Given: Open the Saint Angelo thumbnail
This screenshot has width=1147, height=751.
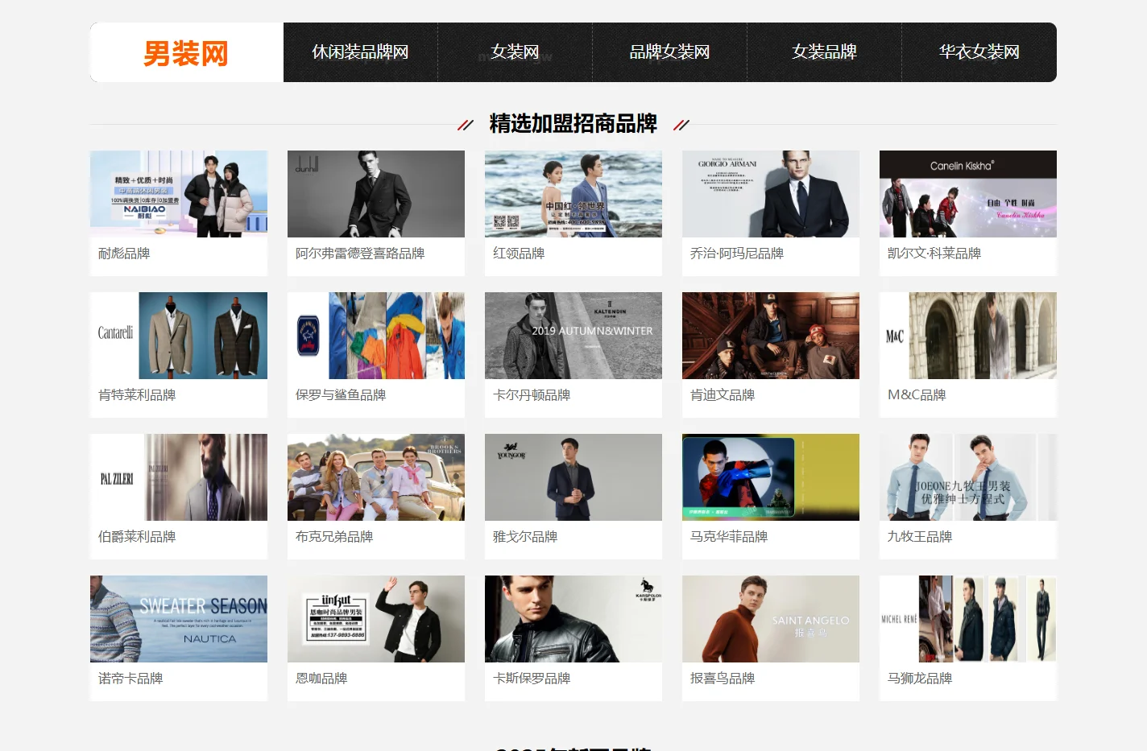Looking at the screenshot, I should [x=771, y=619].
